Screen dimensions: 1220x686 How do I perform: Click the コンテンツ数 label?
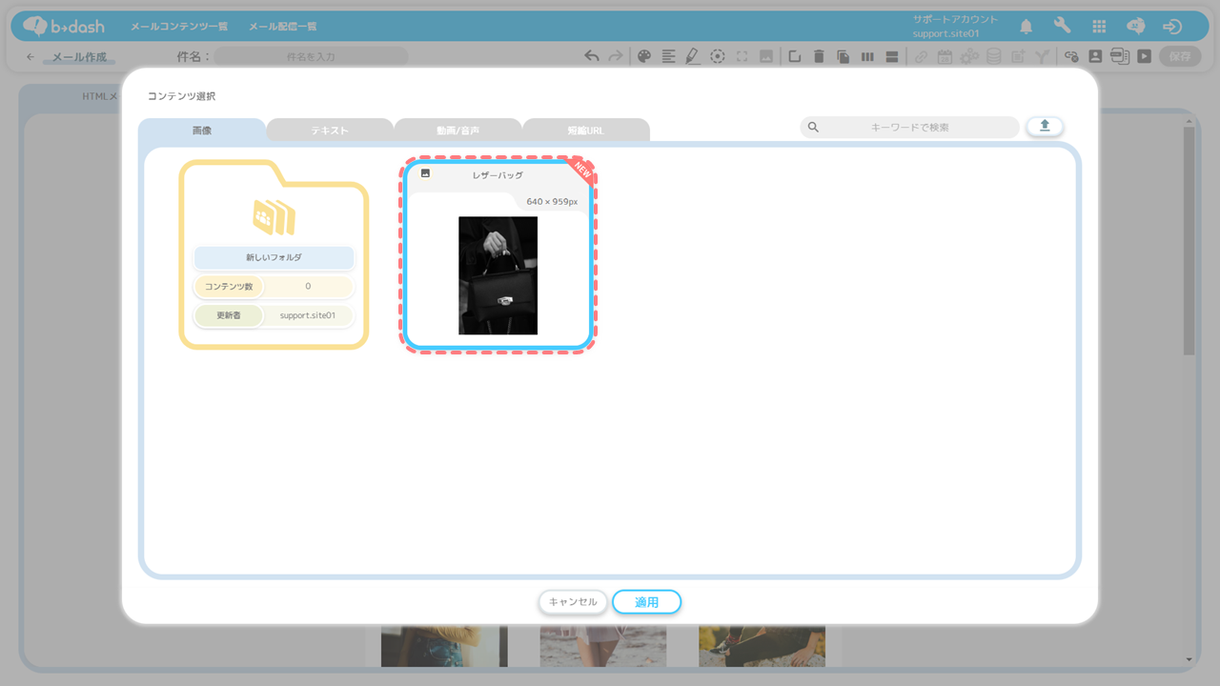(228, 287)
